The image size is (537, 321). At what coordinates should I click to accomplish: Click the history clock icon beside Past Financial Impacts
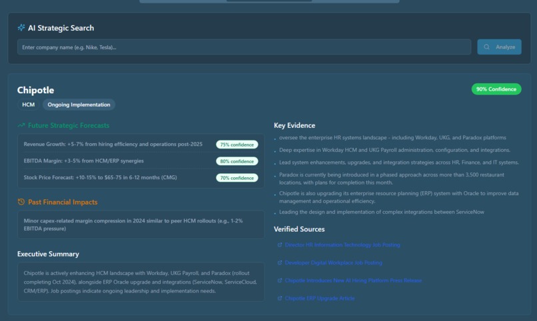point(21,202)
